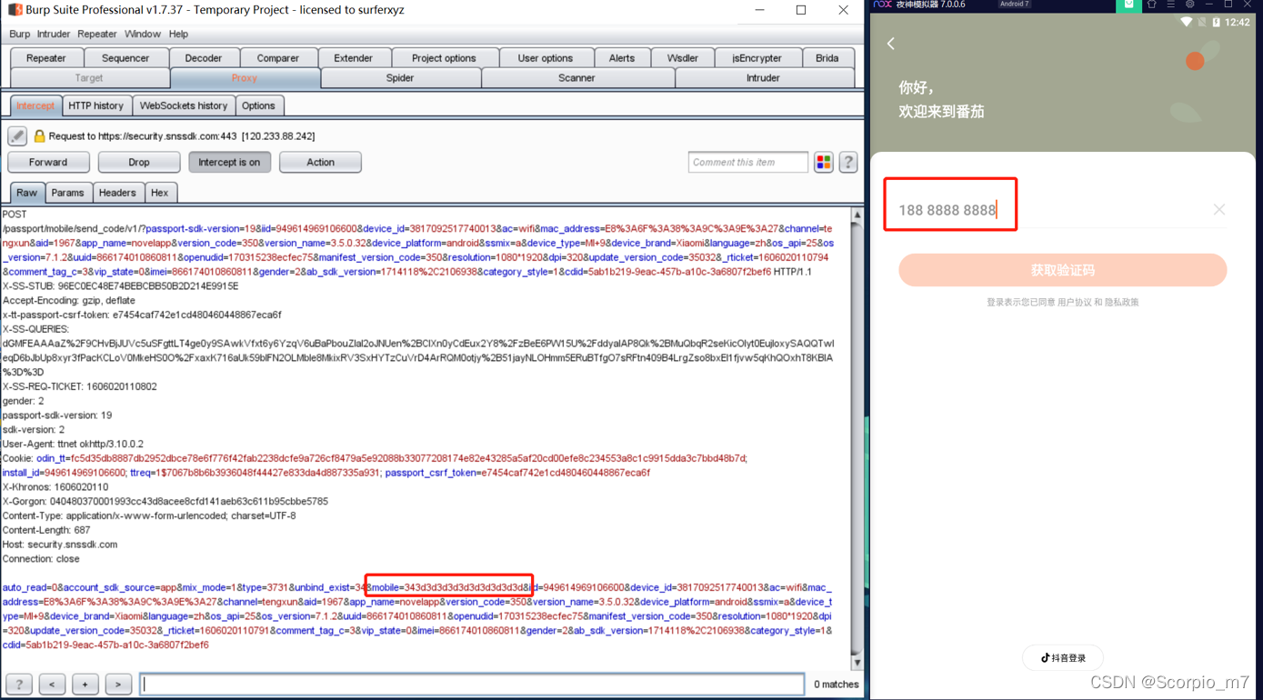
Task: Select the Proxy tab
Action: click(245, 78)
